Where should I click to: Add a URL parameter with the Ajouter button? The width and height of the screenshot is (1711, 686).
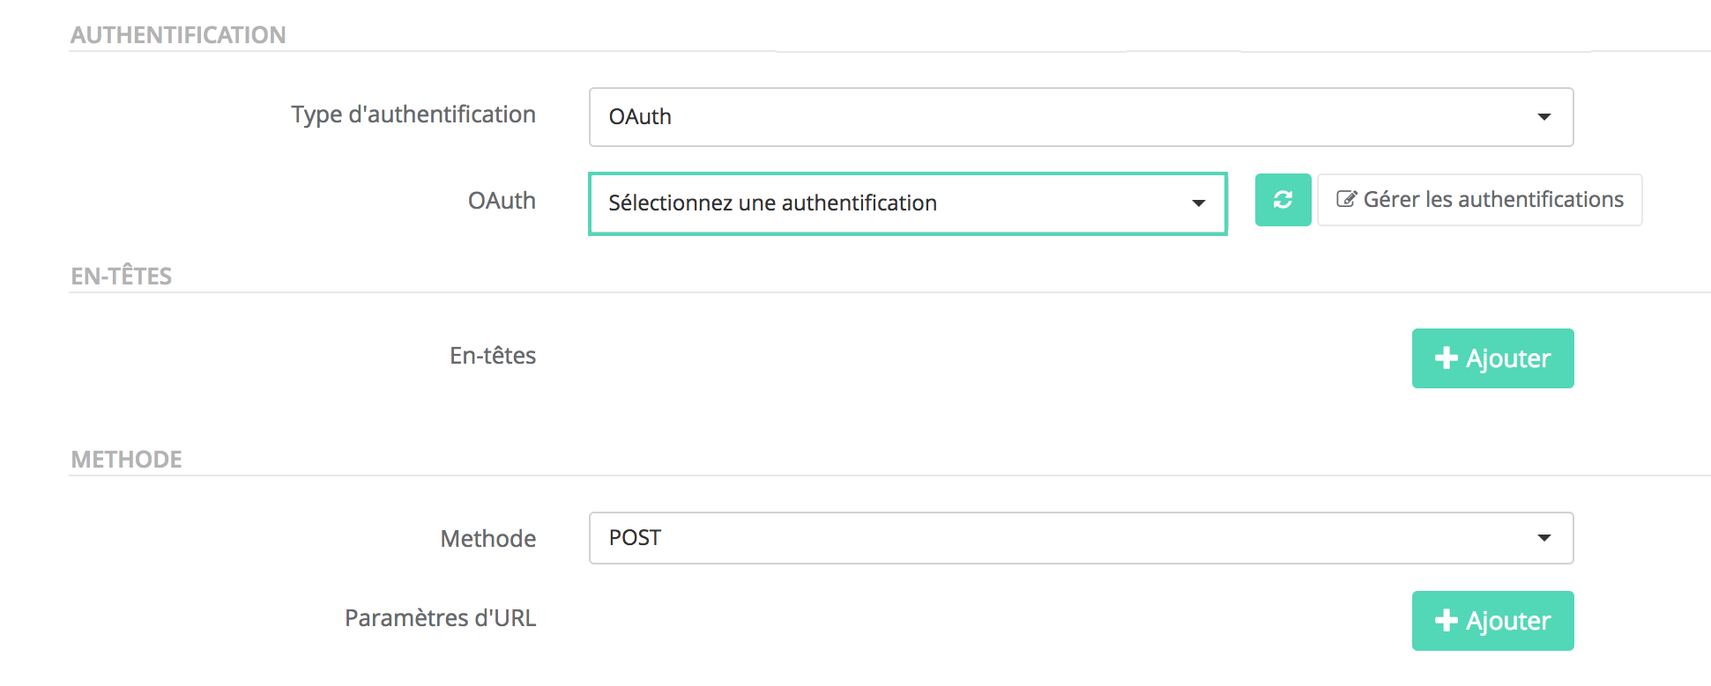pos(1492,621)
